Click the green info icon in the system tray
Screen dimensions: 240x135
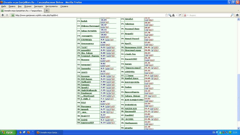click(x=230, y=132)
